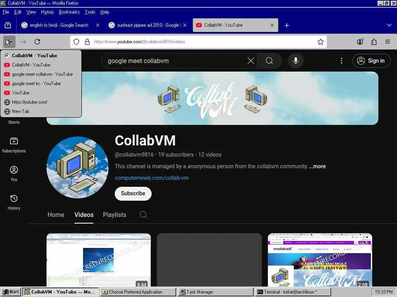Close the english to hindi tab
The image size is (397, 297).
tap(98, 25)
